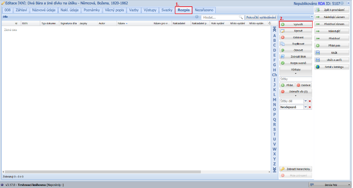Refresh list with Obnovit icon

point(283,50)
